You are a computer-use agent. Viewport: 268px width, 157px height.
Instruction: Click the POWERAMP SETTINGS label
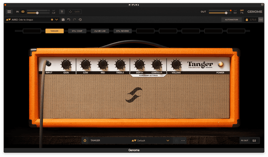click(148, 75)
